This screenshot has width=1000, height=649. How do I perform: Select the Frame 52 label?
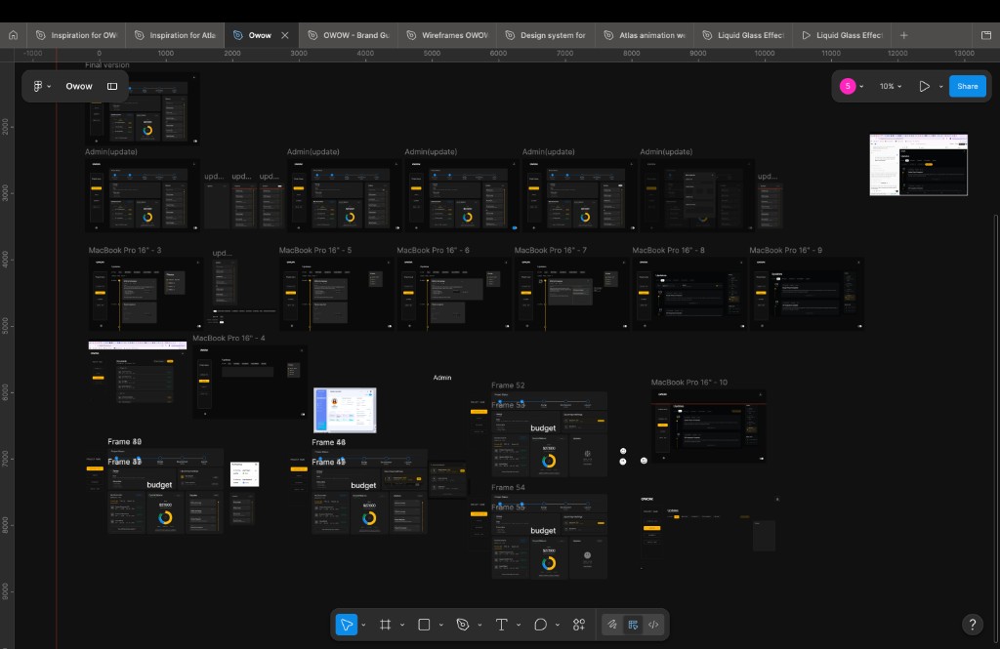tap(508, 385)
